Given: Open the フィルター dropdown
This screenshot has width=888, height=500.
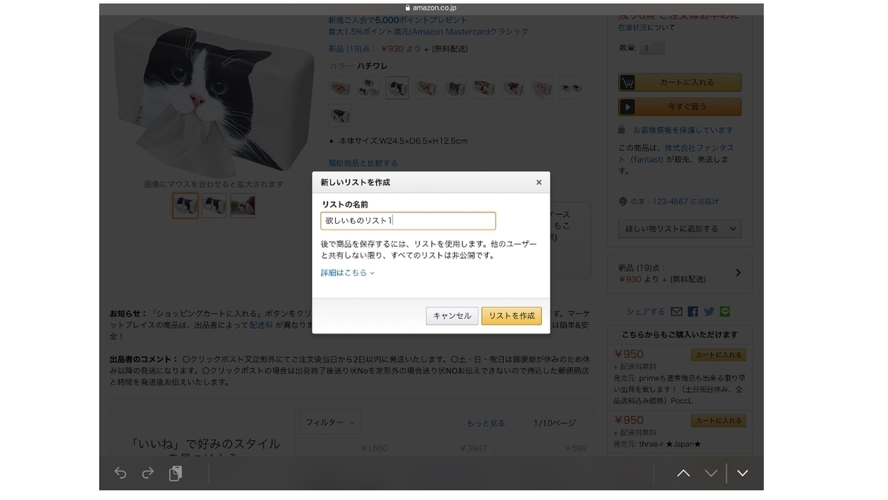Looking at the screenshot, I should (331, 423).
